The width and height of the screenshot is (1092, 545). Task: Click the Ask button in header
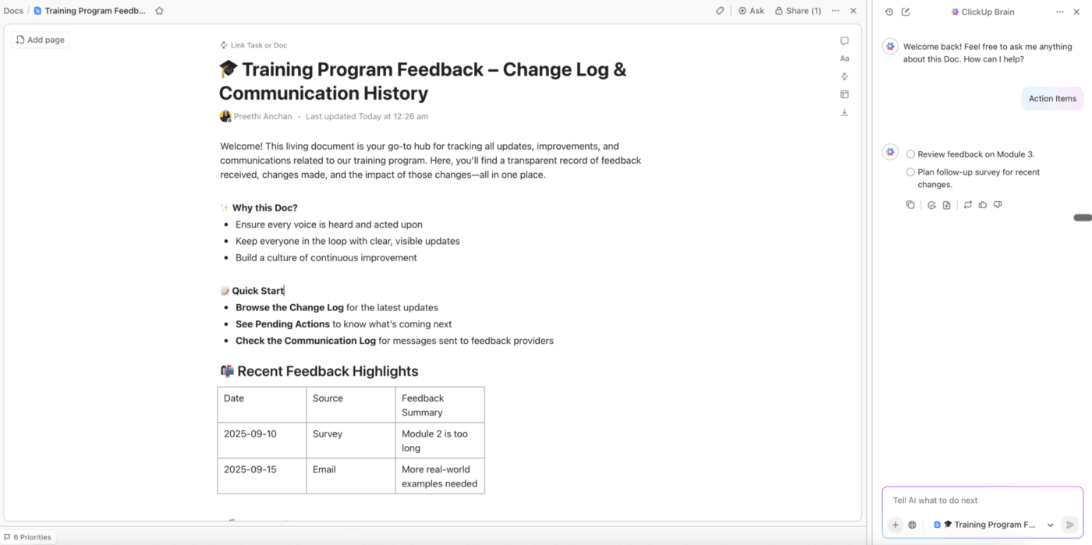point(751,11)
